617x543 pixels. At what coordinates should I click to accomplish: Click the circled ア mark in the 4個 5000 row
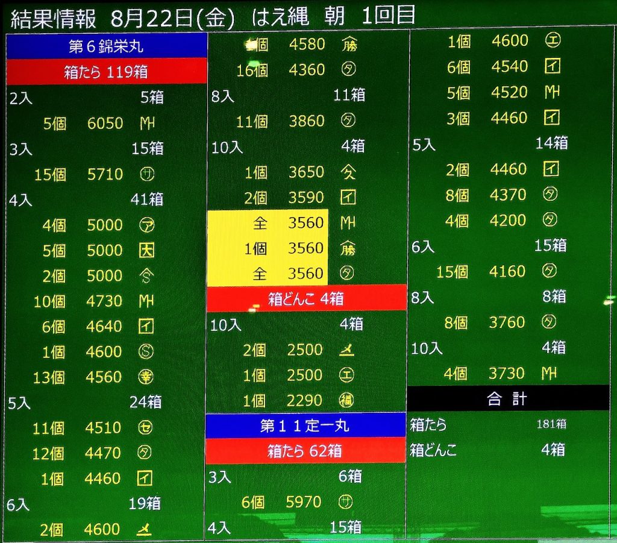[146, 225]
